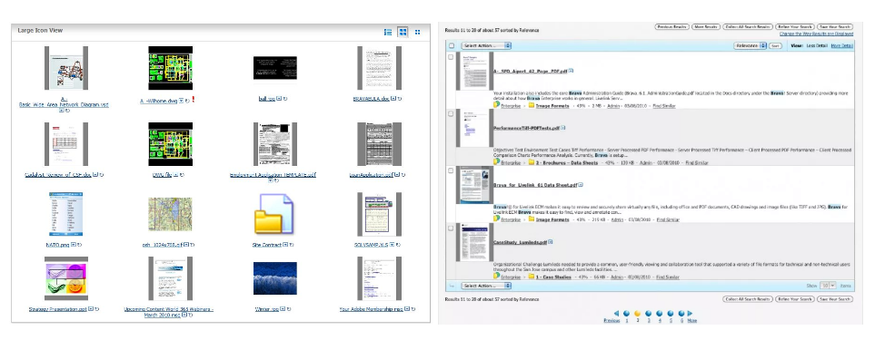Jump to results page 1 globe
This screenshot has width=875, height=340.
(626, 314)
